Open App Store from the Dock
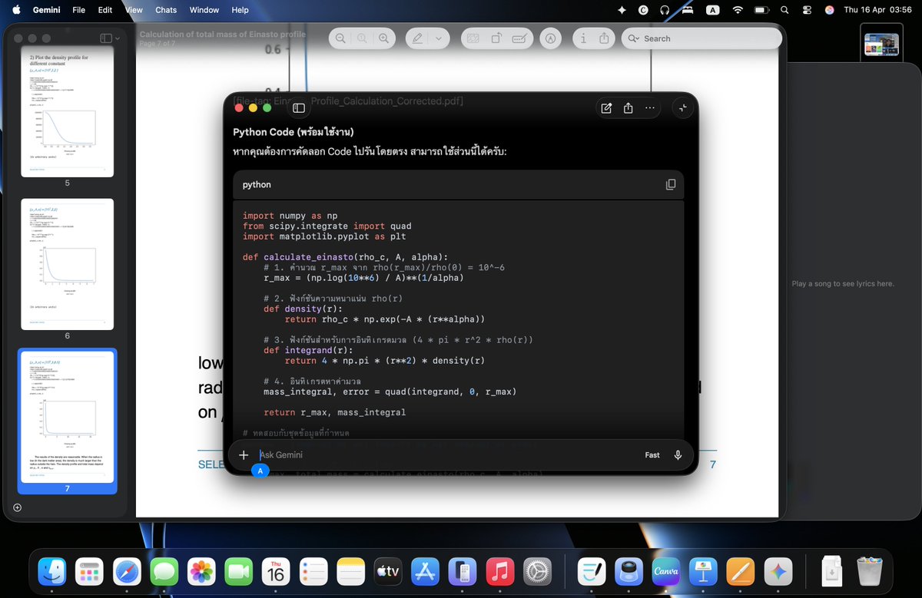The image size is (922, 598). [425, 572]
